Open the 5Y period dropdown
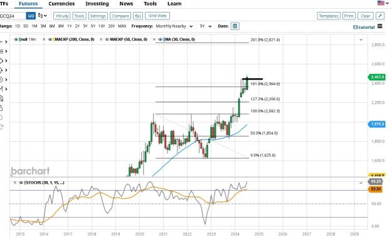392x237 pixels. [206, 26]
